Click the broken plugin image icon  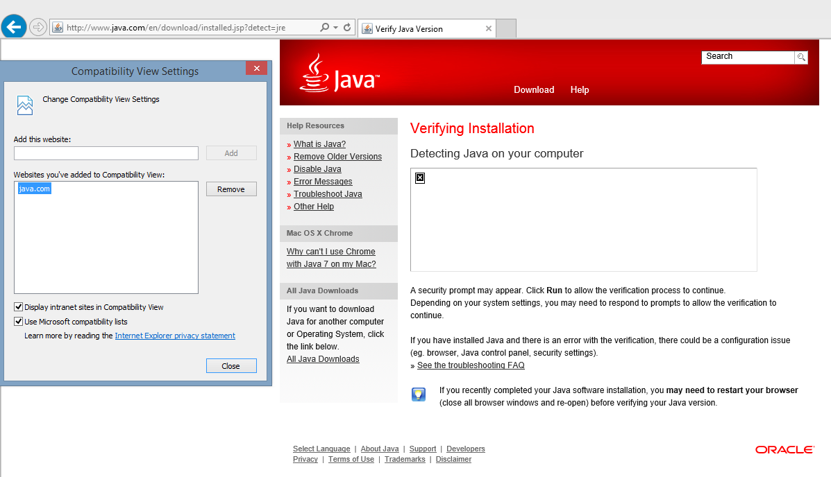click(x=420, y=178)
